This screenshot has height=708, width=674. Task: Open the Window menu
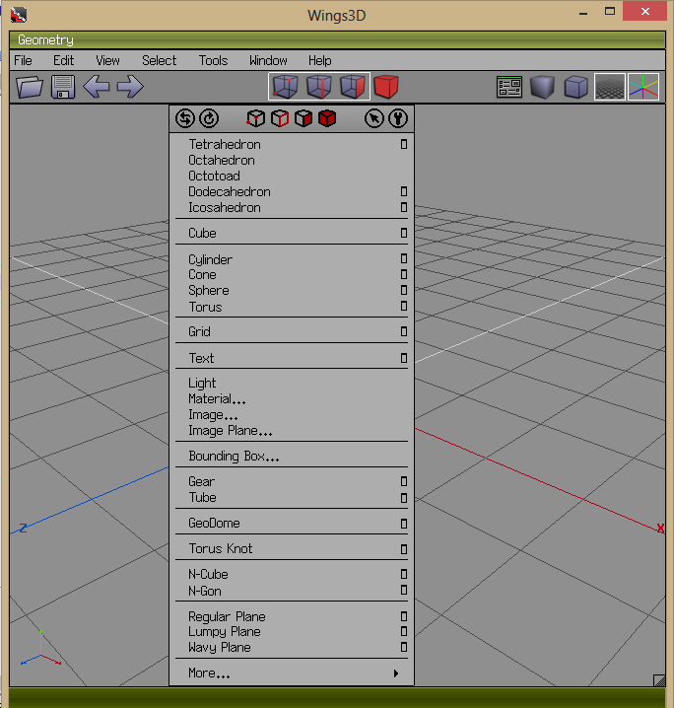click(x=268, y=60)
